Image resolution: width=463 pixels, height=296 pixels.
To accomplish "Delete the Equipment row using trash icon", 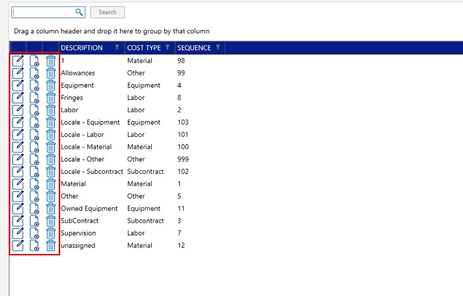I will point(51,85).
